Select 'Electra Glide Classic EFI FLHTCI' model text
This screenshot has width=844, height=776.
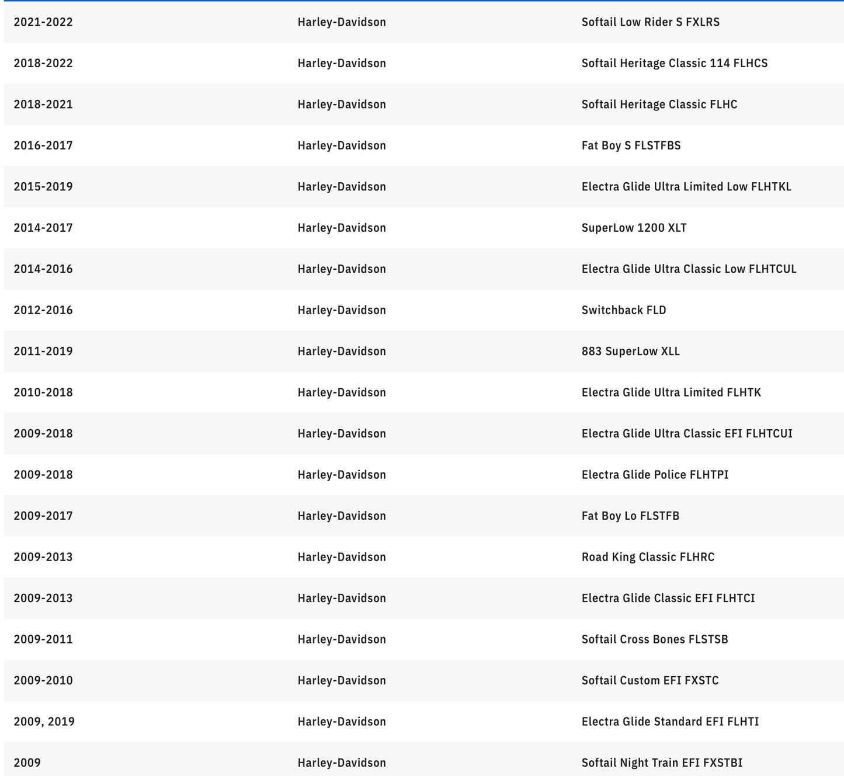coord(668,598)
